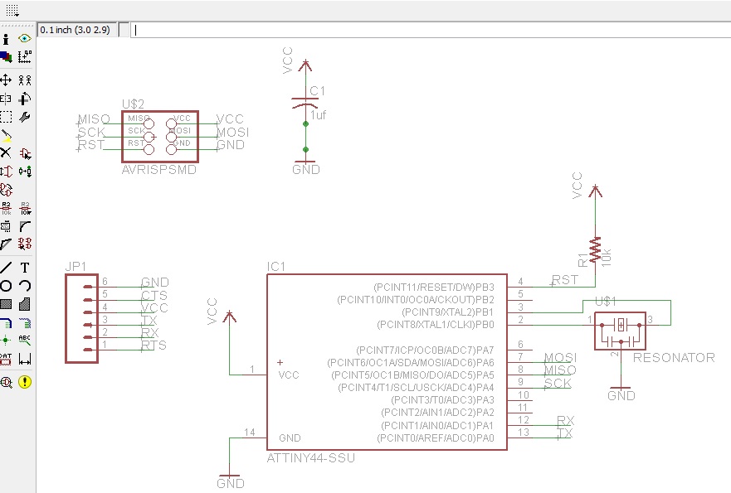Click the ATTINY44-SSU part value label
Viewport: 731px width, 493px height.
click(x=310, y=458)
